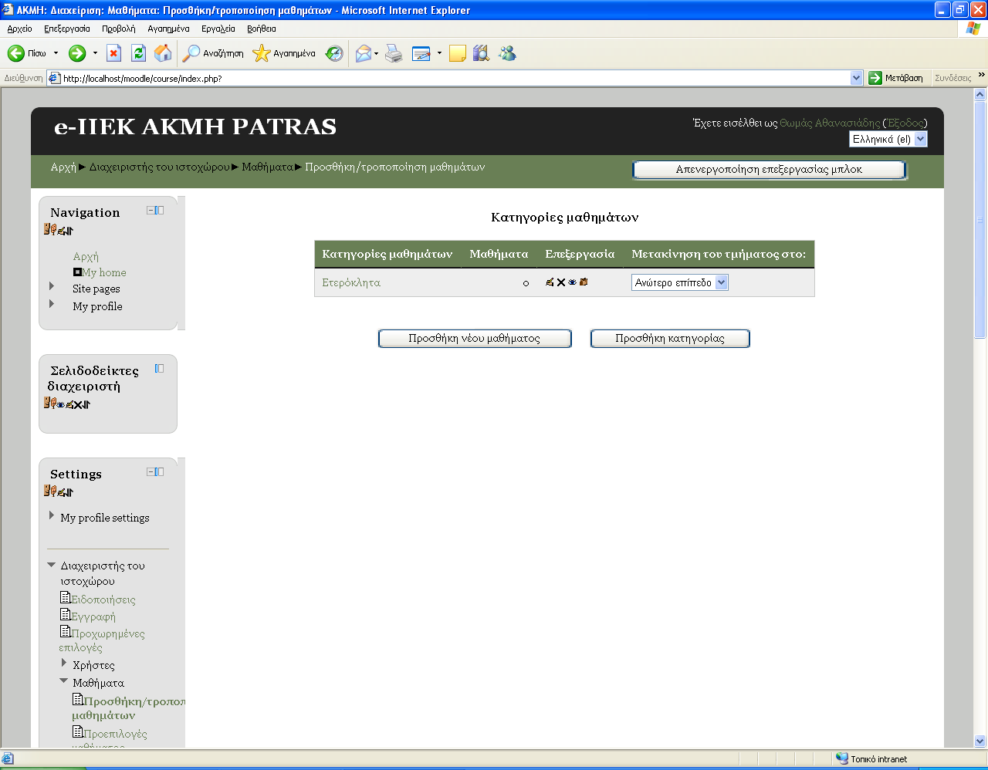Dock the Settings block
The width and height of the screenshot is (988, 770).
160,471
